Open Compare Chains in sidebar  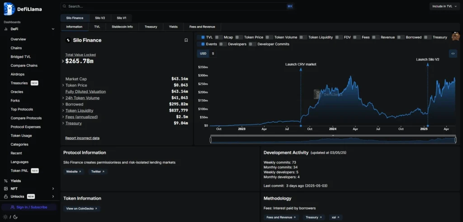point(24,65)
